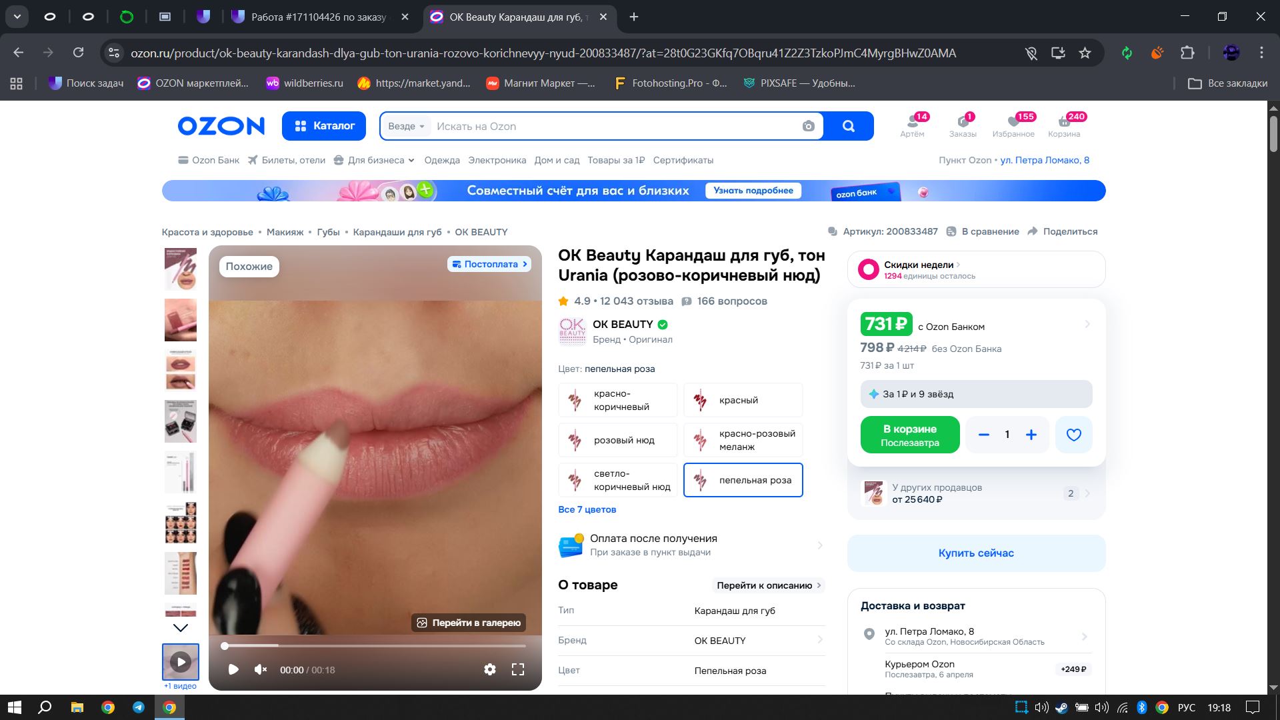The height and width of the screenshot is (720, 1280).
Task: Open video player settings gear
Action: [x=490, y=669]
